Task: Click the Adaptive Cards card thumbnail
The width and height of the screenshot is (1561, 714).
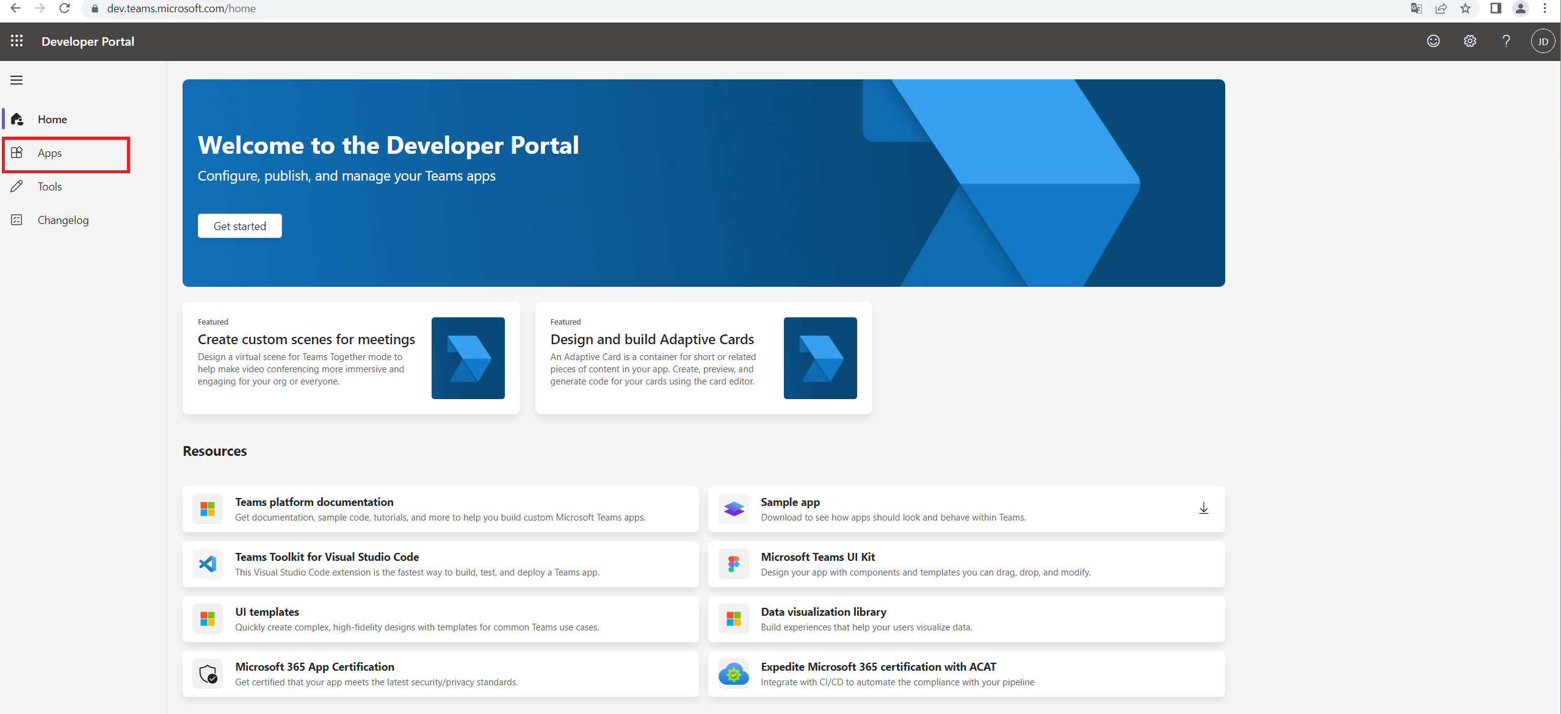Action: pyautogui.click(x=820, y=358)
